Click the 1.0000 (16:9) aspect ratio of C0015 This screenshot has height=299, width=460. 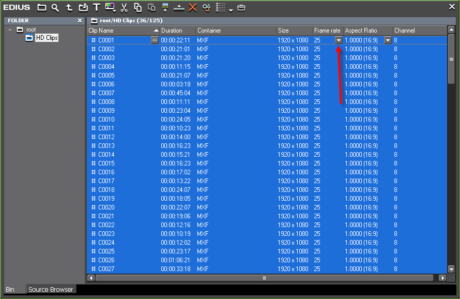tap(361, 163)
